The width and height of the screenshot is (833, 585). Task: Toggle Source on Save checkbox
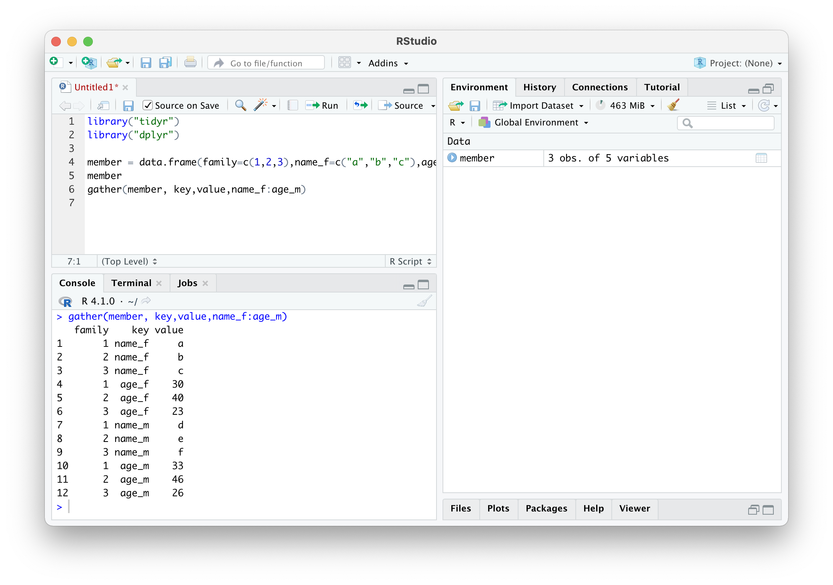coord(148,105)
